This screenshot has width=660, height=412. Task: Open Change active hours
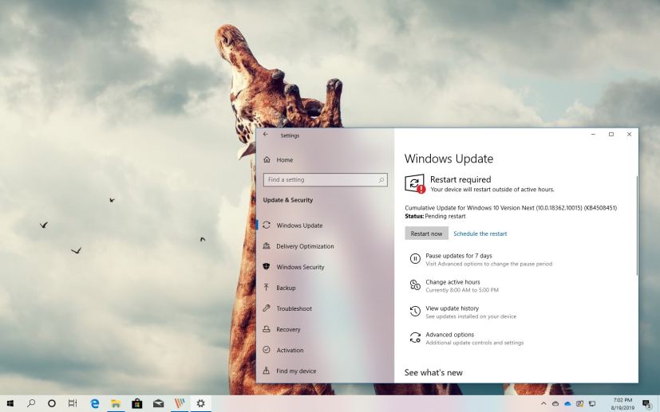(x=453, y=282)
